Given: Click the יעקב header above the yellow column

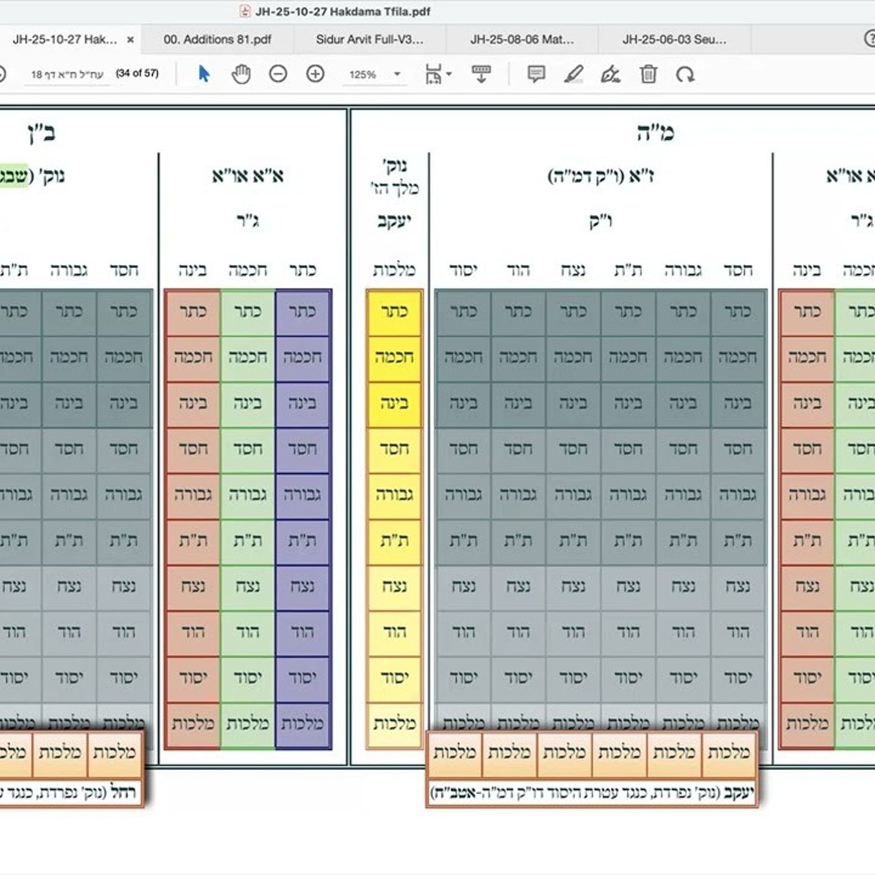Looking at the screenshot, I should pyautogui.click(x=394, y=221).
